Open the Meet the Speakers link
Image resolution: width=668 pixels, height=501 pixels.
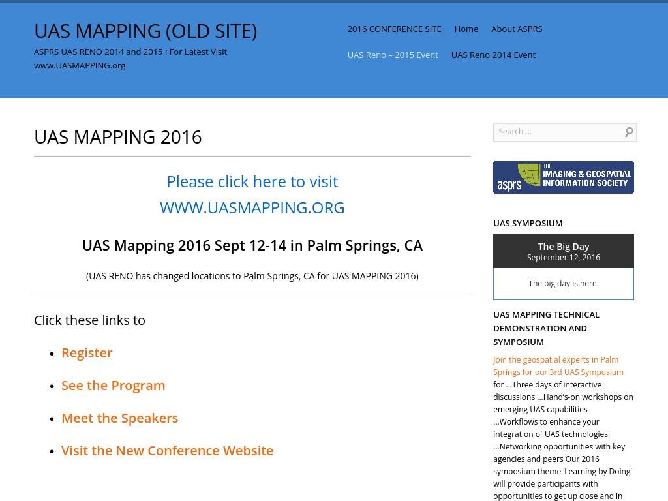point(120,418)
